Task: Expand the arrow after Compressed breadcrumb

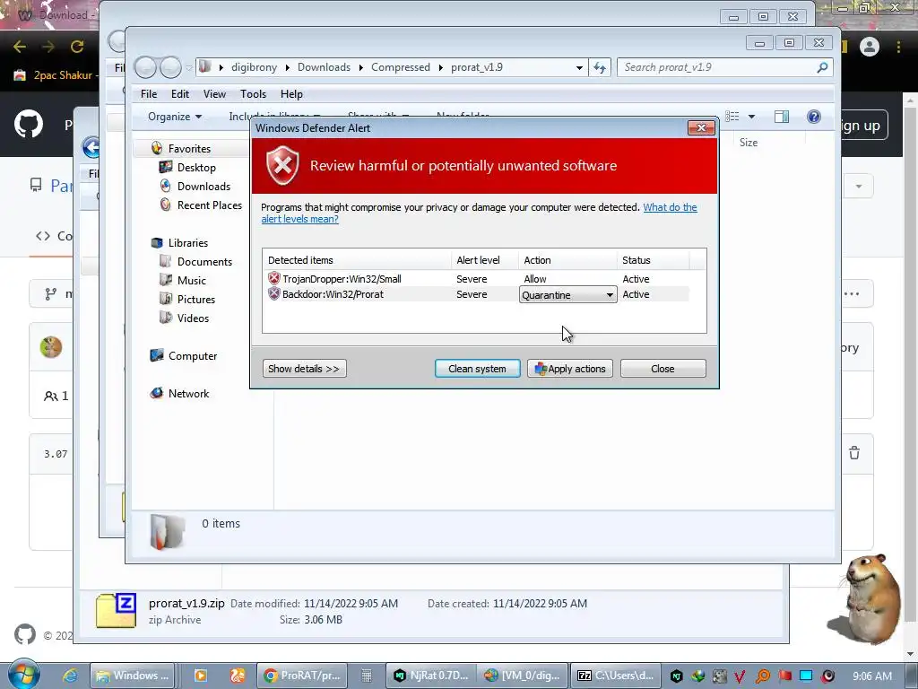Action: (x=441, y=67)
